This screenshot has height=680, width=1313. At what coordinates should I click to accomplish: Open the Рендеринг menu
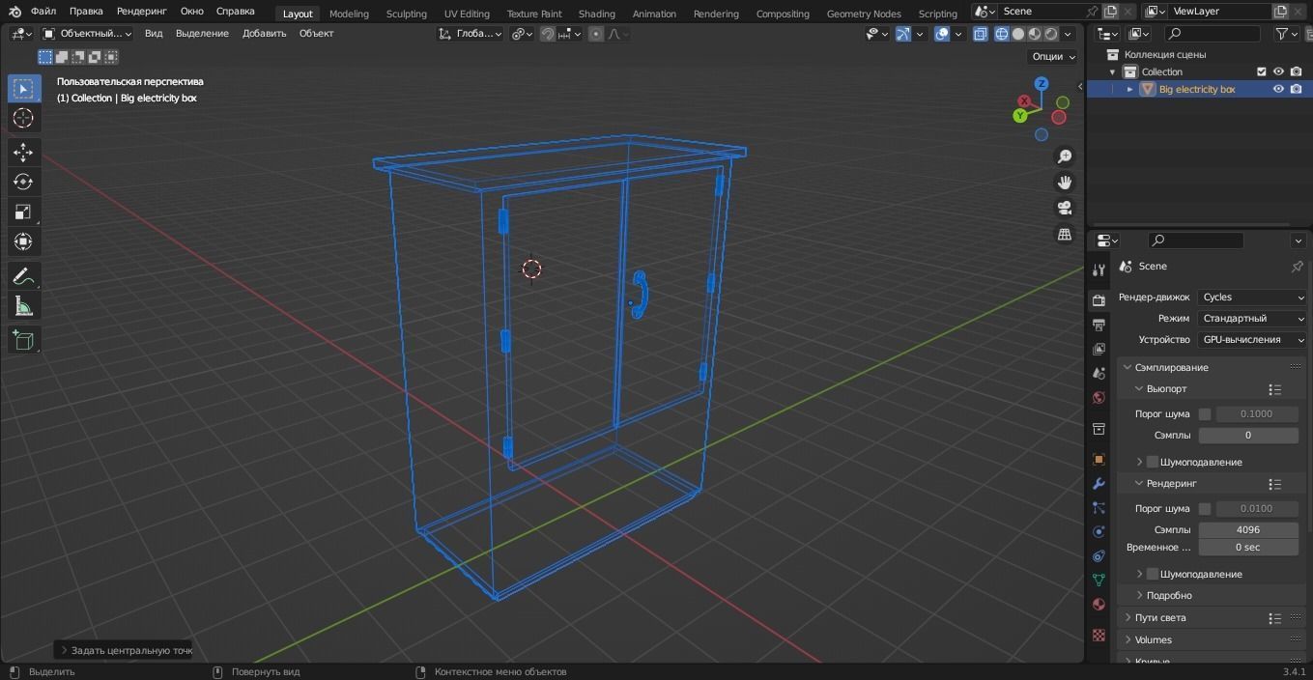click(x=141, y=12)
